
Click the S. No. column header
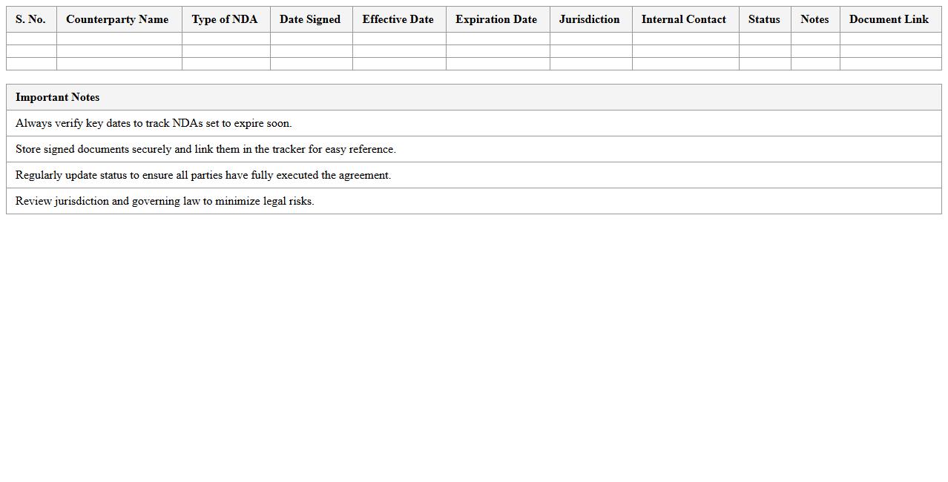tap(30, 19)
